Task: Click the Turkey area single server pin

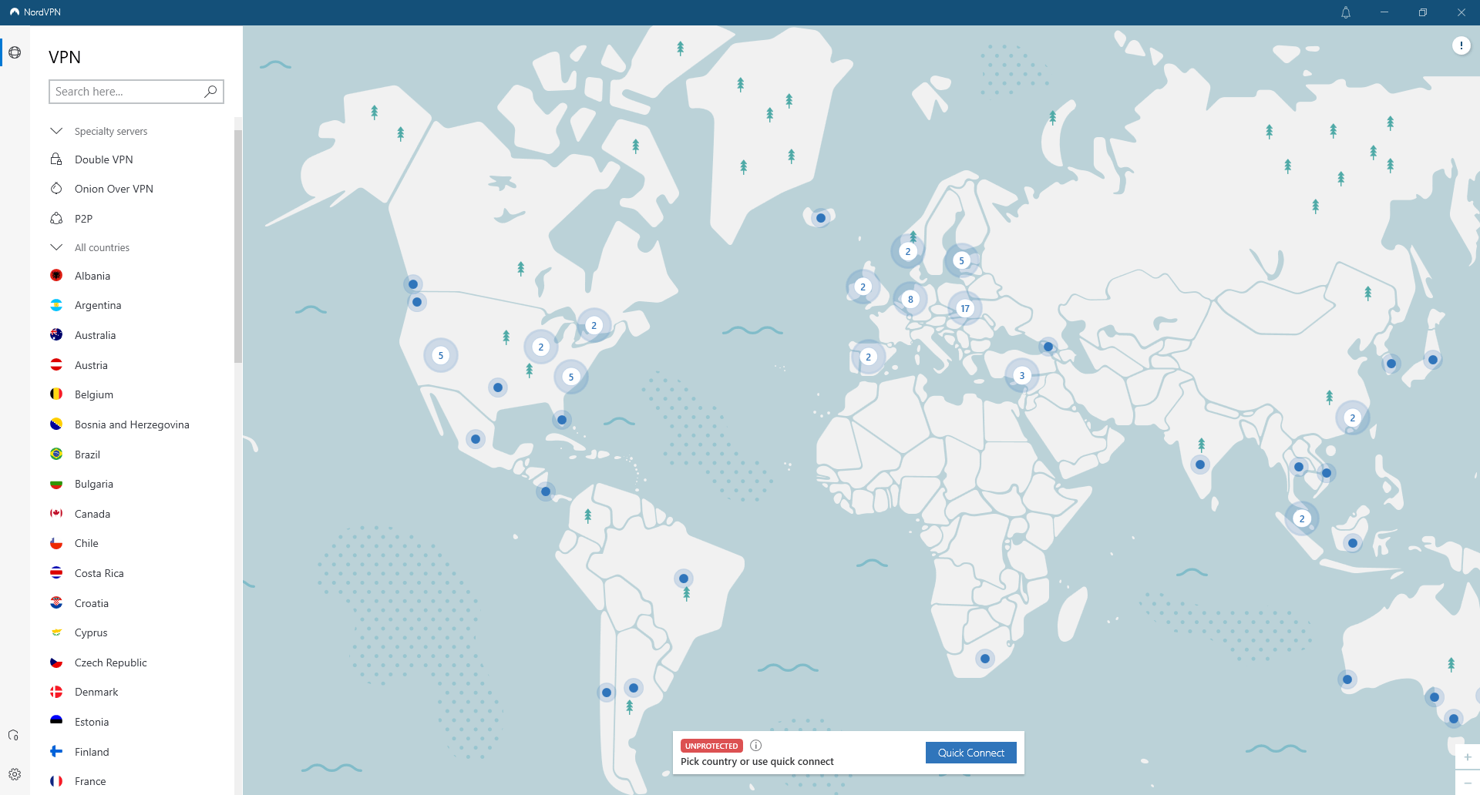Action: coord(1048,347)
